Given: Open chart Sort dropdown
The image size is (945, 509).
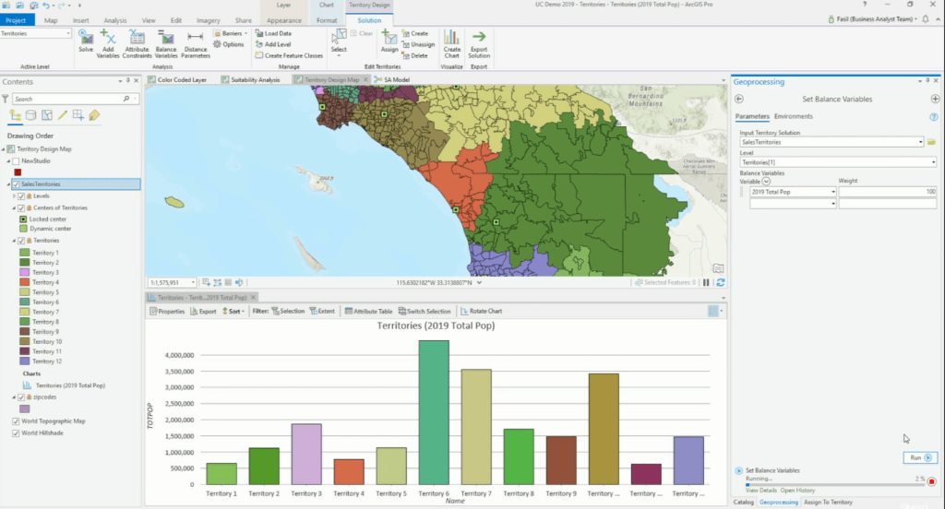Looking at the screenshot, I should (x=233, y=312).
